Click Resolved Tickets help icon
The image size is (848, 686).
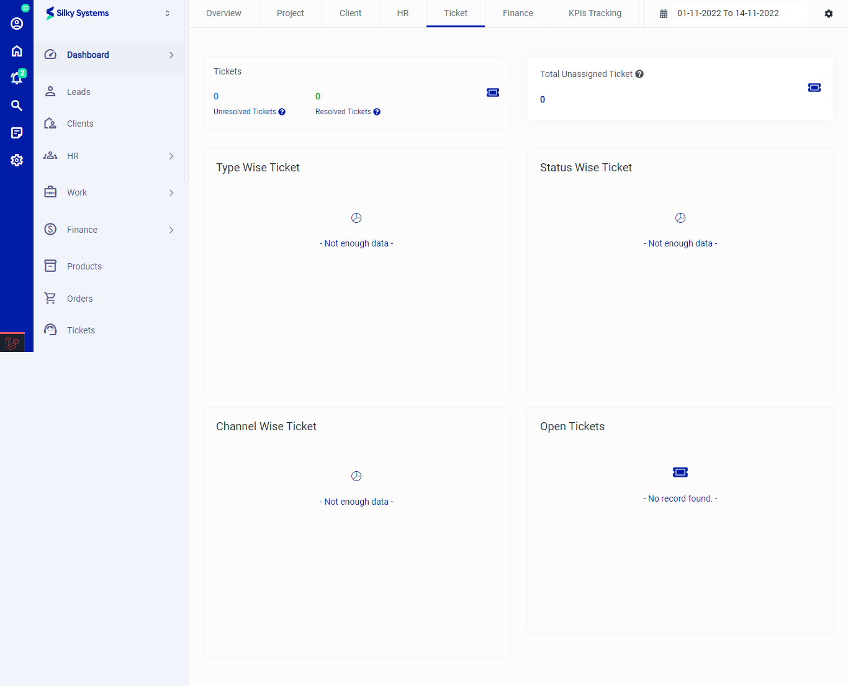click(x=377, y=112)
